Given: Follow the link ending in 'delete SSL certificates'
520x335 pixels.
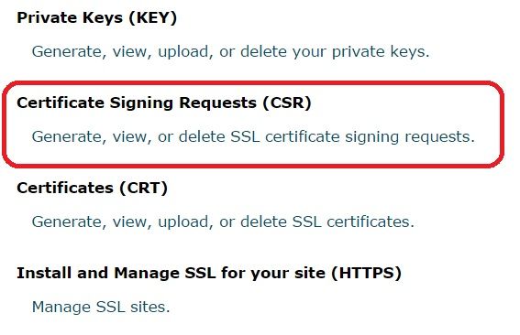Looking at the screenshot, I should coord(223,222).
